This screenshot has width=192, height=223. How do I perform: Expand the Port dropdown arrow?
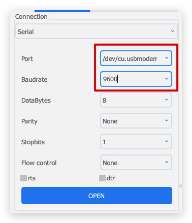[167, 58]
